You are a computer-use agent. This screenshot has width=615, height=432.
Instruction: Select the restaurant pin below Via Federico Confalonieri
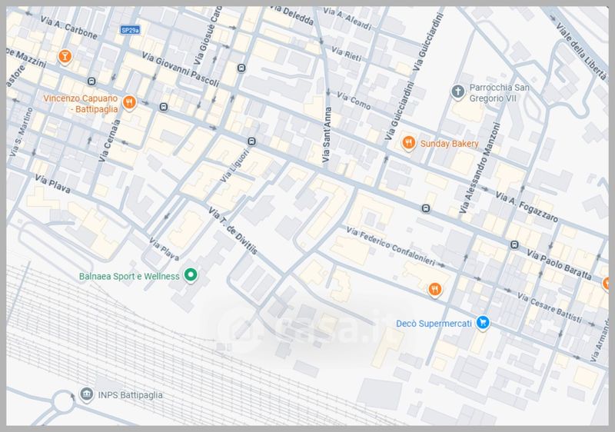434,288
